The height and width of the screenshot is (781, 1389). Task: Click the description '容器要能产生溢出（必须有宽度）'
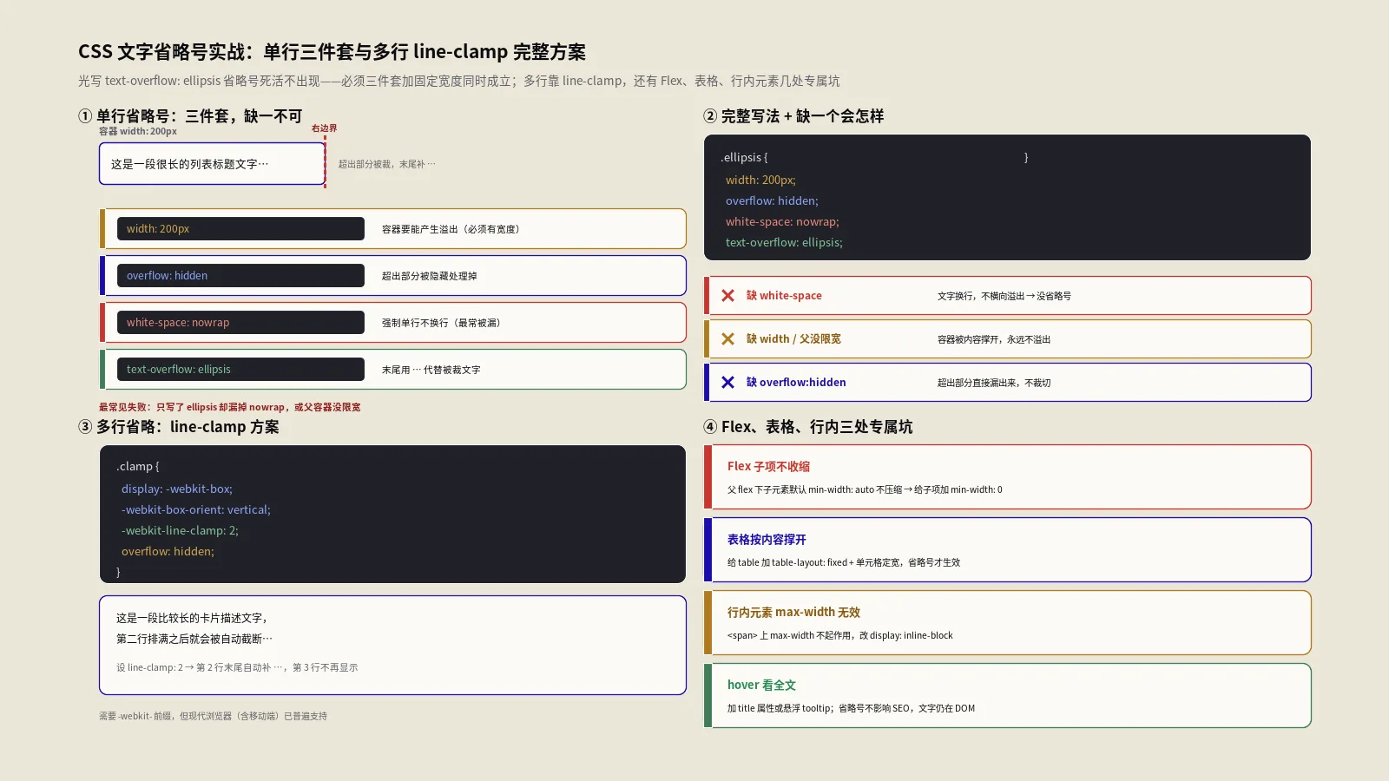[x=452, y=229]
